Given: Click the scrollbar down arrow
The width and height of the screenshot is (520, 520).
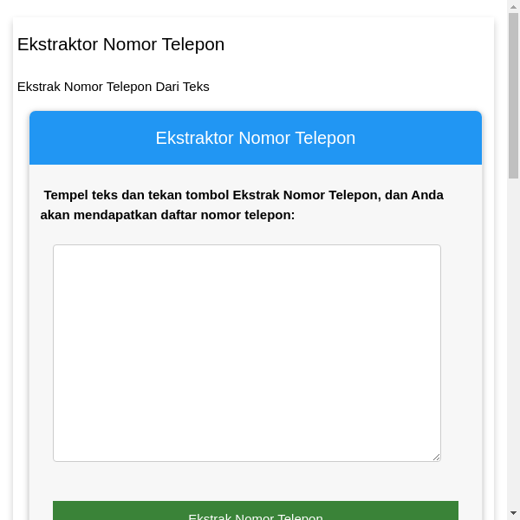Looking at the screenshot, I should pos(513,513).
